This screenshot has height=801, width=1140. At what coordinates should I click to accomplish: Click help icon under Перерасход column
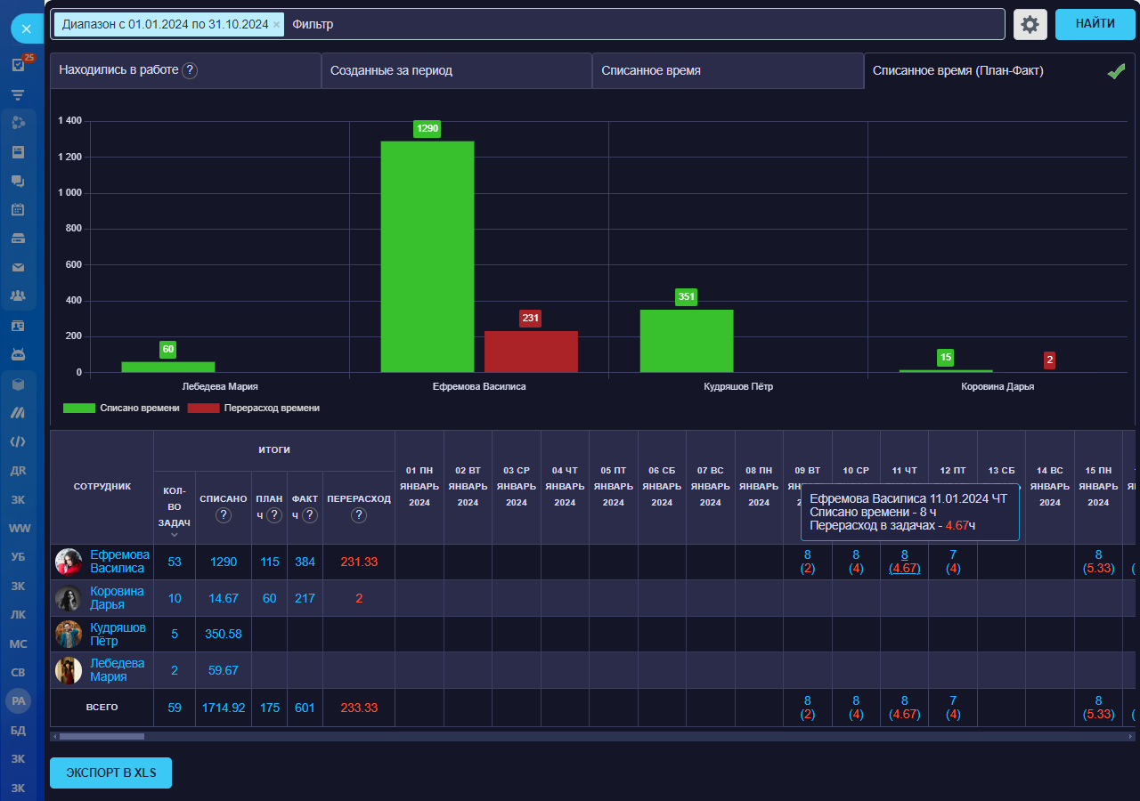(359, 515)
